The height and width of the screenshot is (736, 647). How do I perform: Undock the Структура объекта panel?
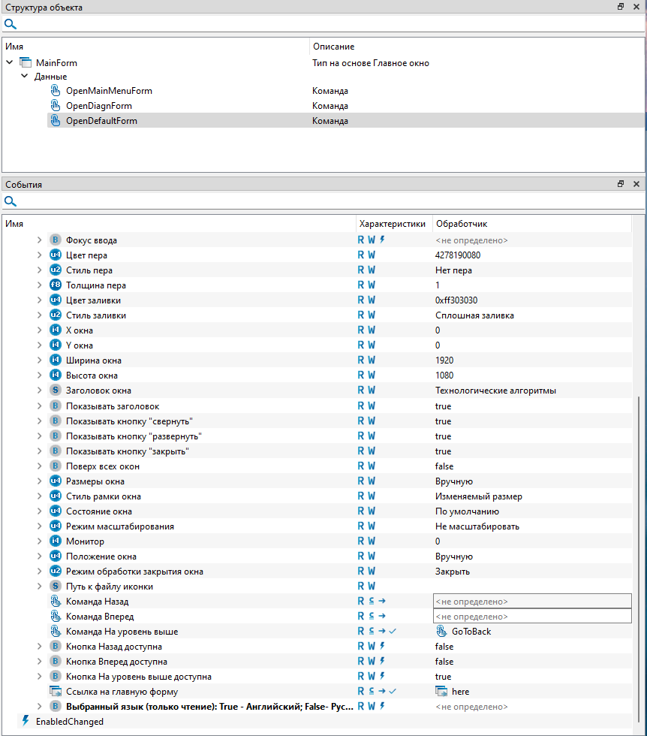coord(621,7)
